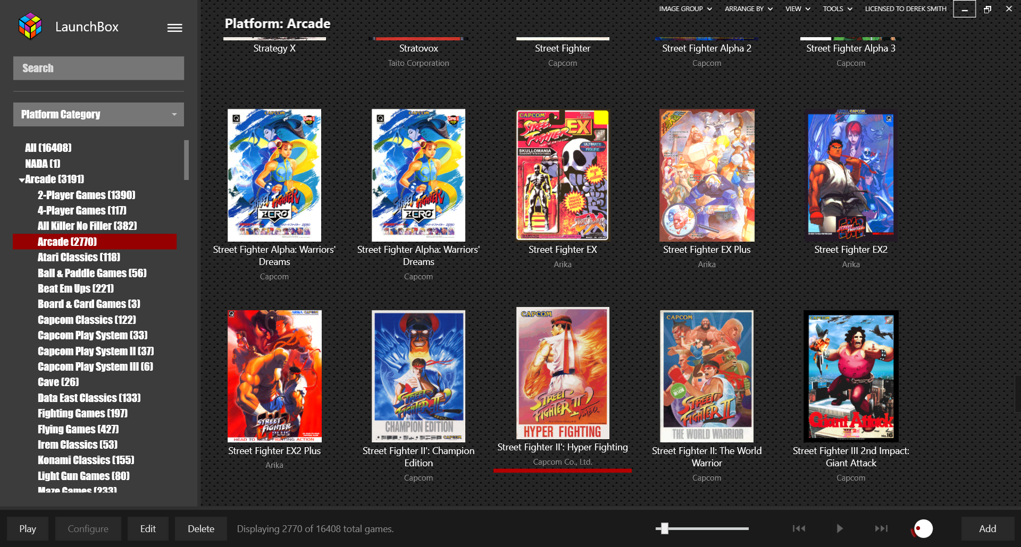This screenshot has width=1021, height=547.
Task: Select Flying Games (427)
Action: [x=78, y=429]
